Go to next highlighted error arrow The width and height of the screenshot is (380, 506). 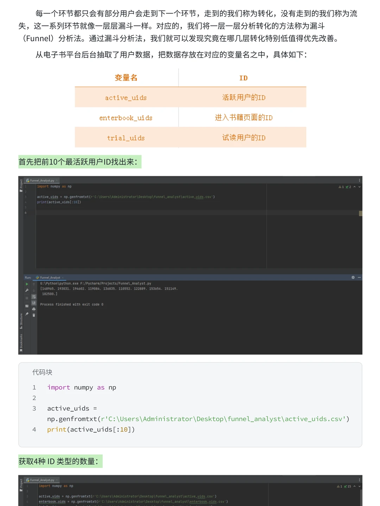click(x=359, y=187)
